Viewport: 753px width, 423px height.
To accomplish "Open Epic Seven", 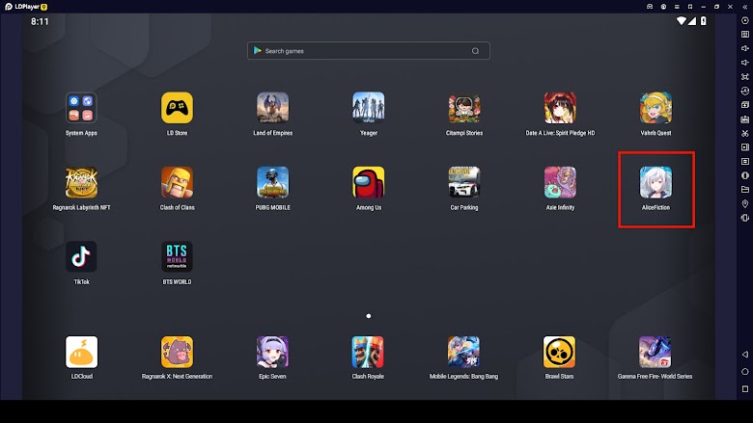I will tap(273, 352).
